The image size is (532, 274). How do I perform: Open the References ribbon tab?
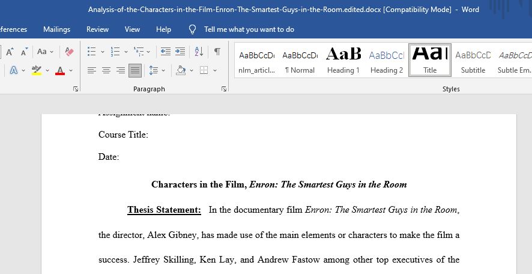pyautogui.click(x=14, y=29)
